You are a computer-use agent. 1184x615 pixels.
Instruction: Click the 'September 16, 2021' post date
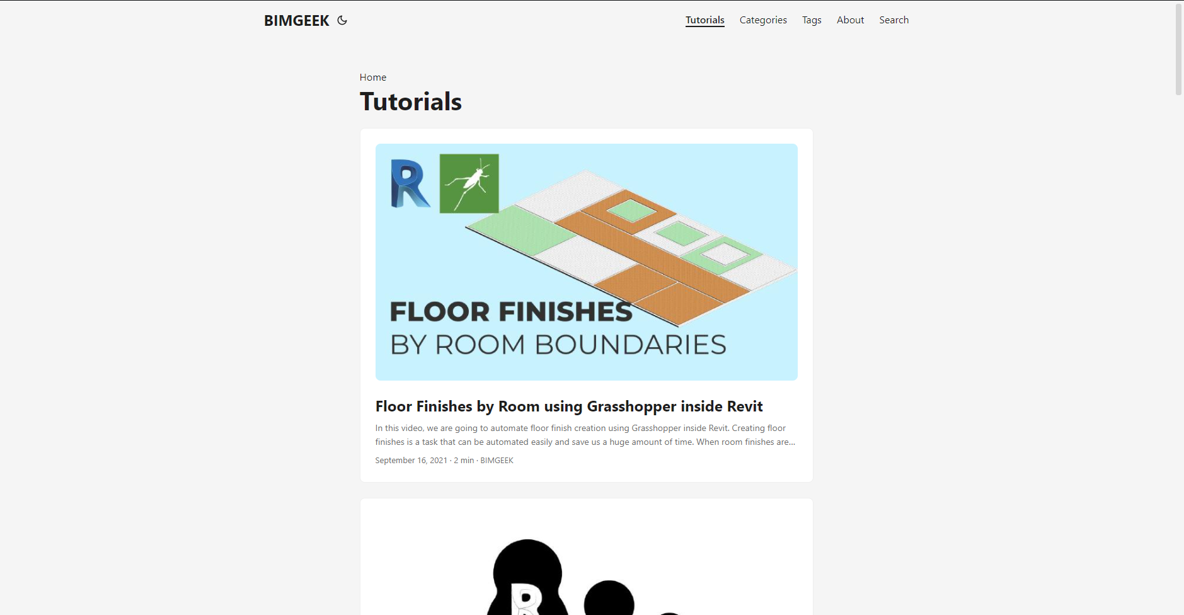tap(411, 461)
